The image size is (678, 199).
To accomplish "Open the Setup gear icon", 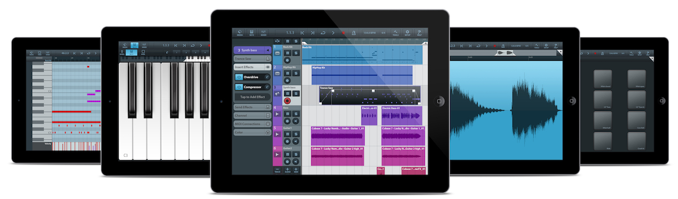I will point(407,33).
